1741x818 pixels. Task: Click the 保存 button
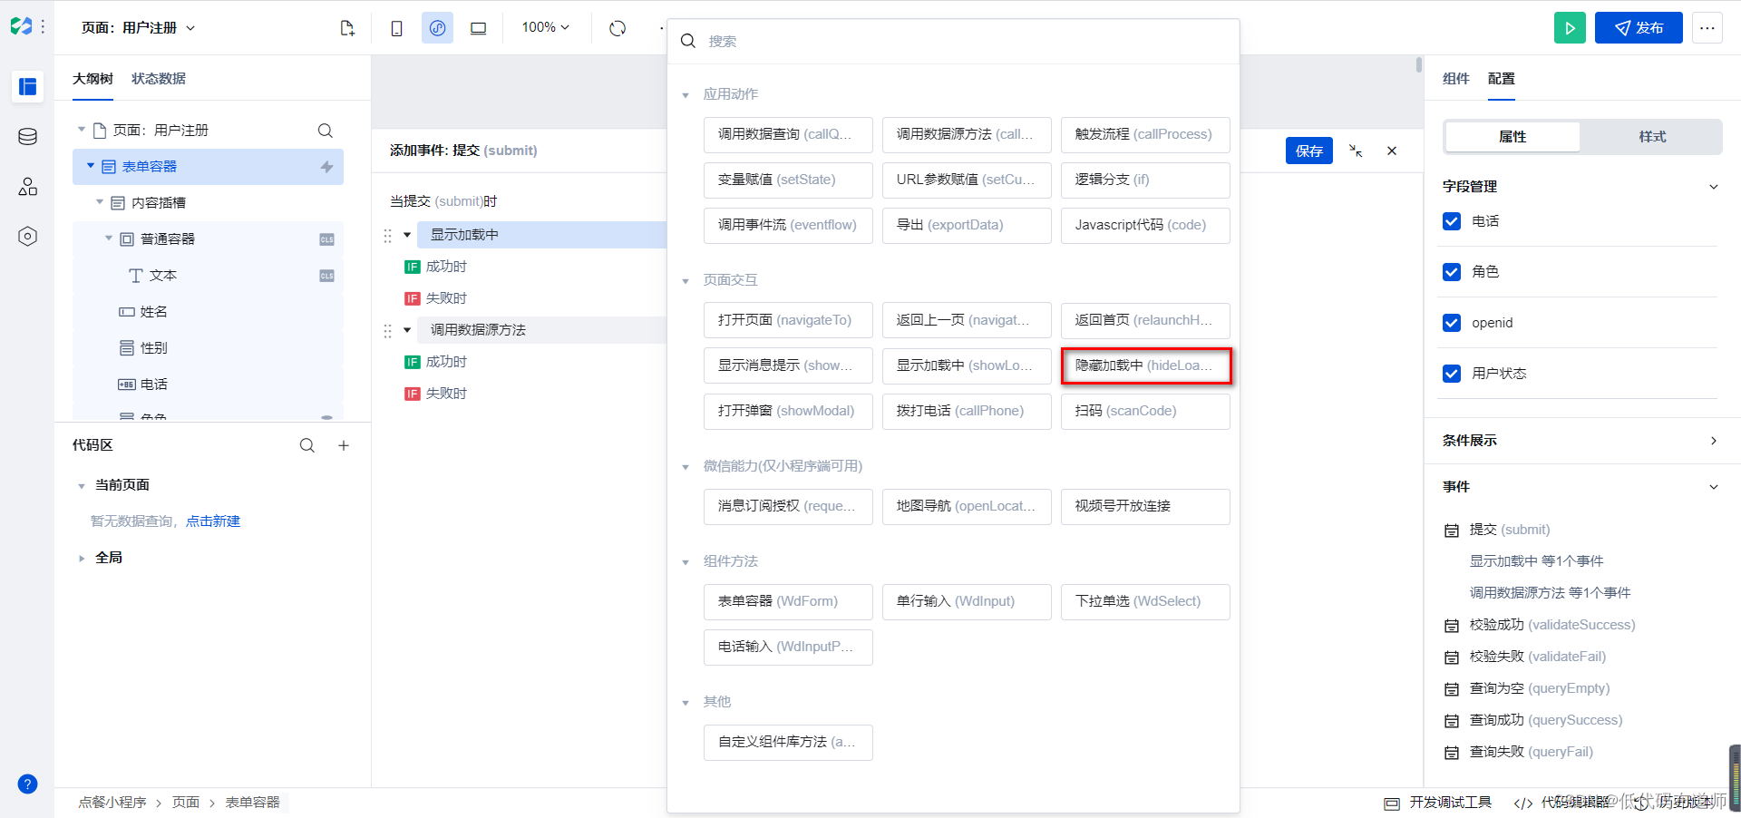tap(1308, 151)
